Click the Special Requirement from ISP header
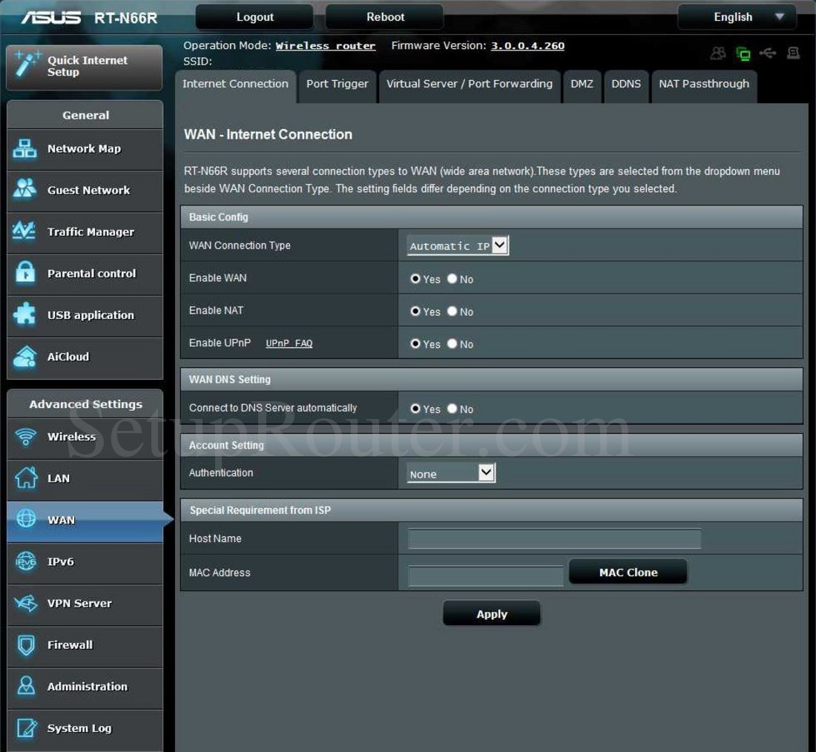This screenshot has width=816, height=752. pos(491,510)
